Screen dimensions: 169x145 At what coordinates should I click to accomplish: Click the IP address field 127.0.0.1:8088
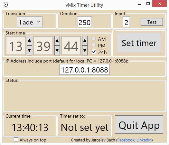(x=84, y=70)
